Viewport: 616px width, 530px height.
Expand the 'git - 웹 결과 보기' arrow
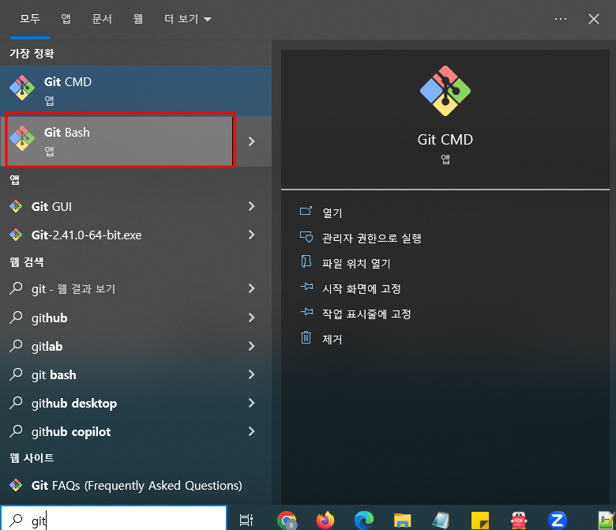pyautogui.click(x=252, y=289)
